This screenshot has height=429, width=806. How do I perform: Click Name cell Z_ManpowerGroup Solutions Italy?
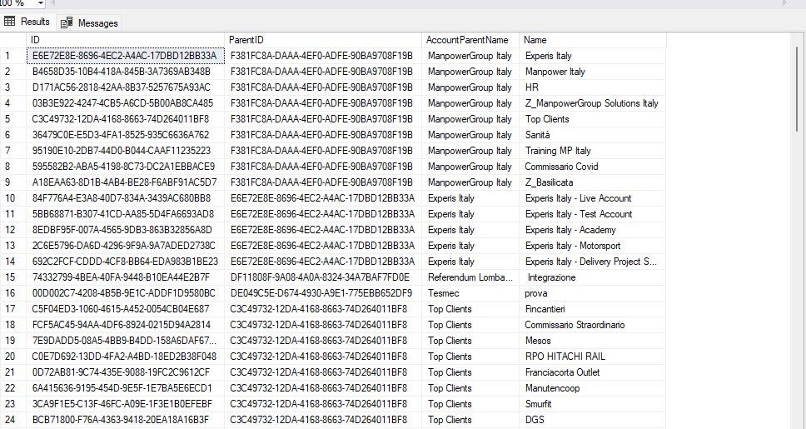tap(593, 103)
